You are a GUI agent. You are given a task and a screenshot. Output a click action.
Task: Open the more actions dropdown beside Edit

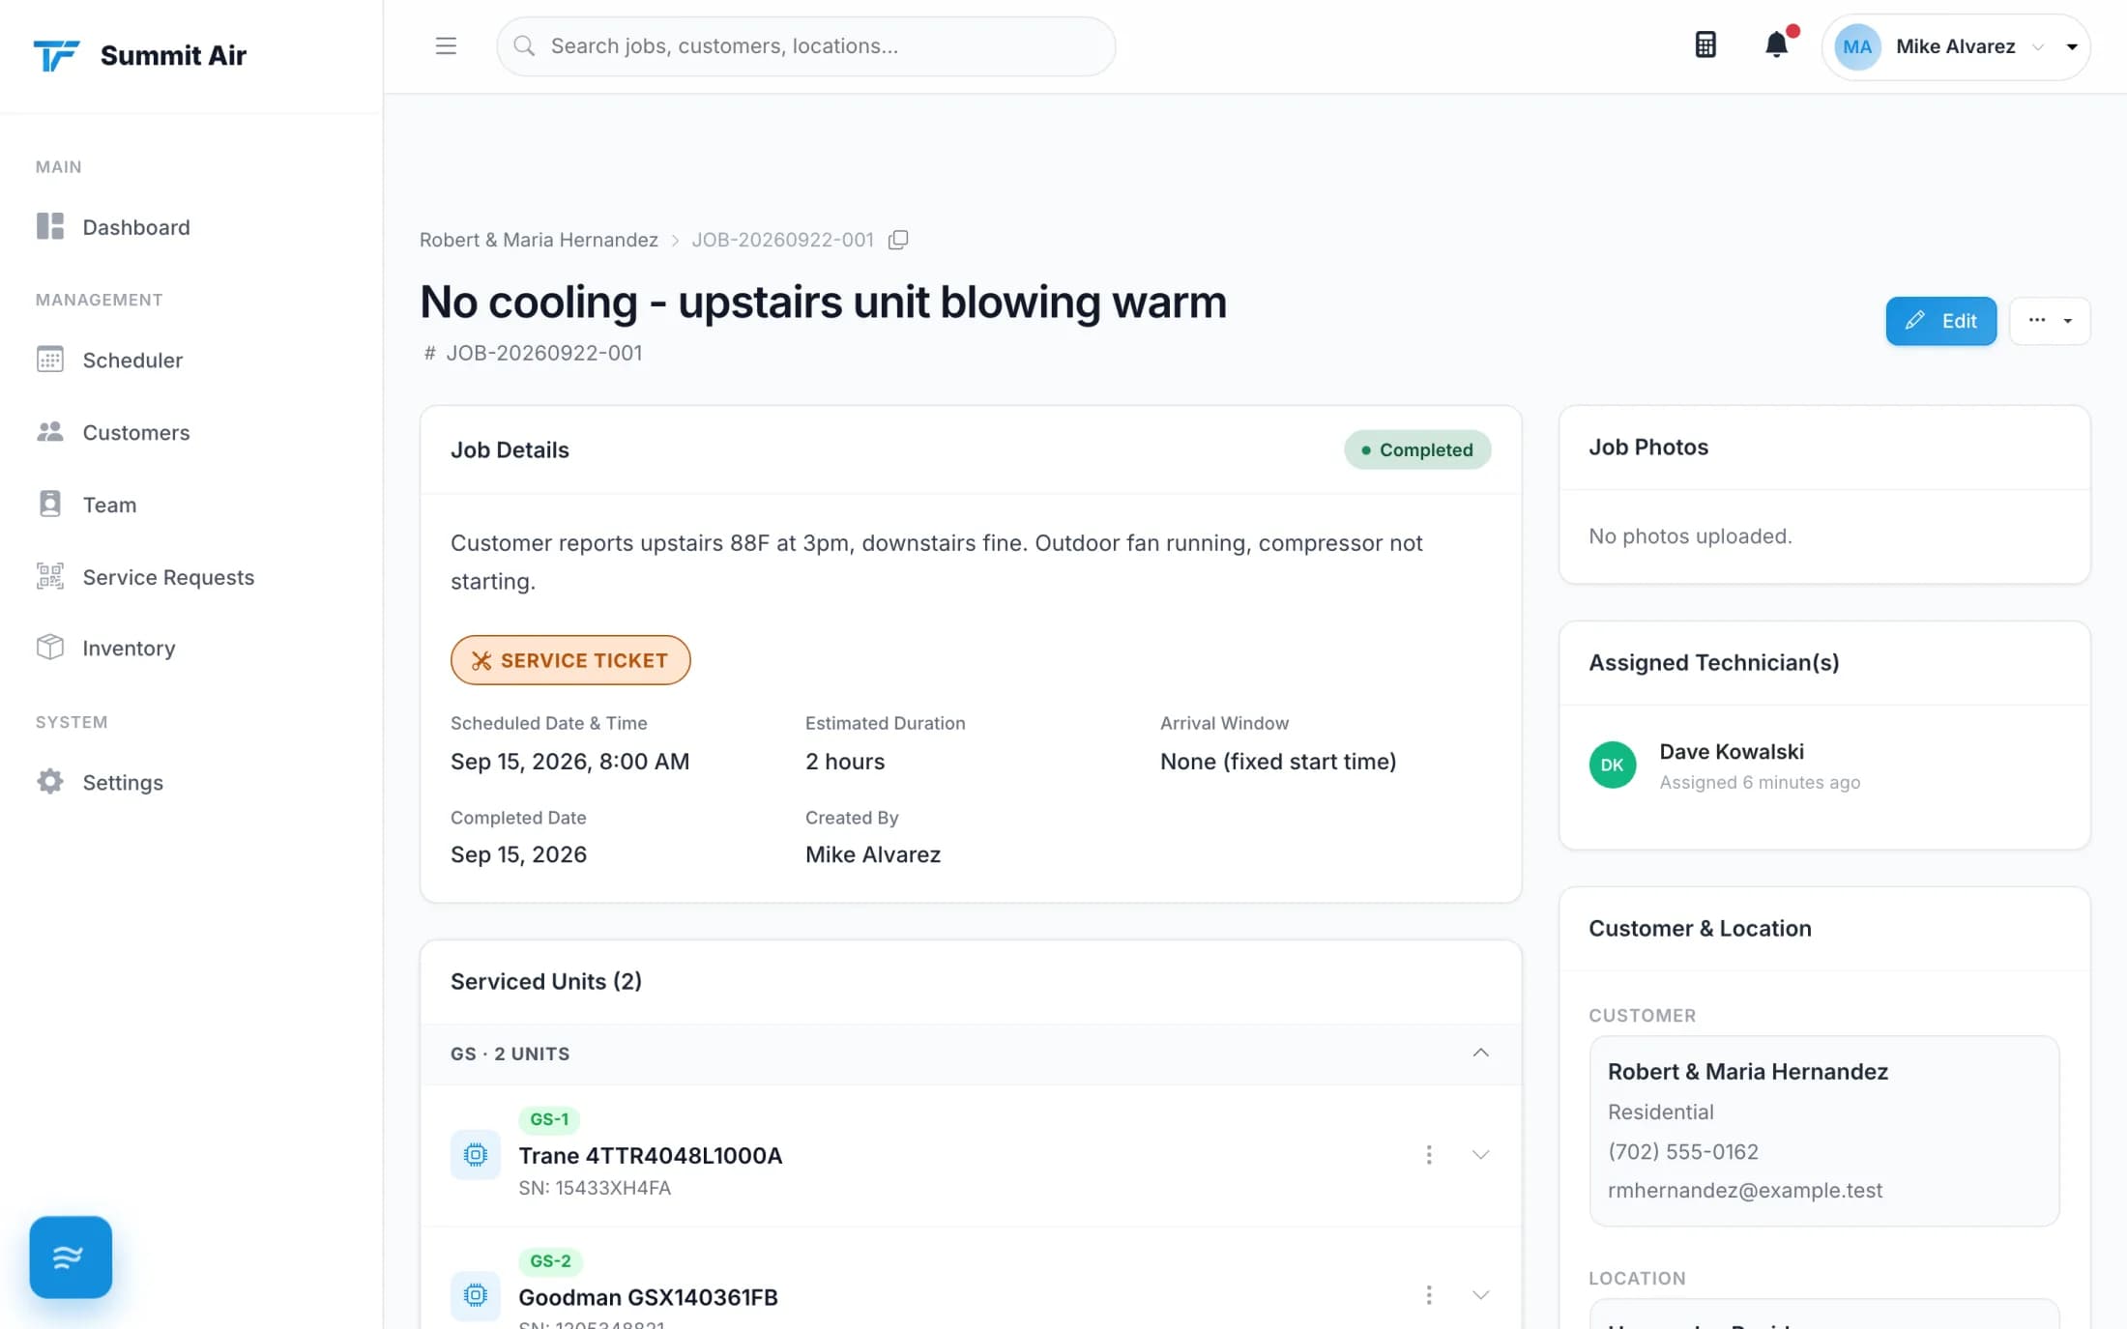(2050, 321)
